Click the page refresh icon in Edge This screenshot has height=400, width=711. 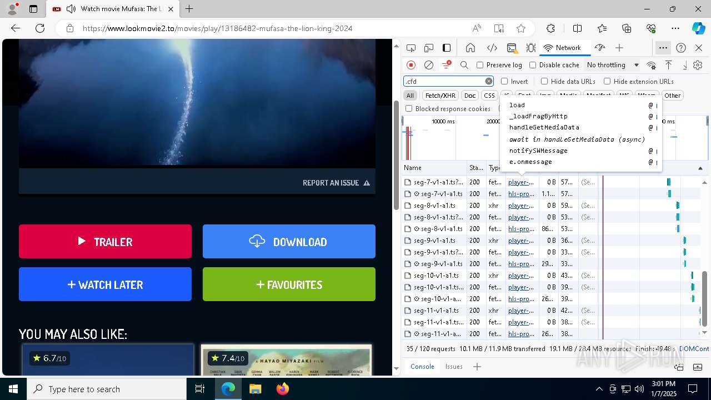[40, 28]
